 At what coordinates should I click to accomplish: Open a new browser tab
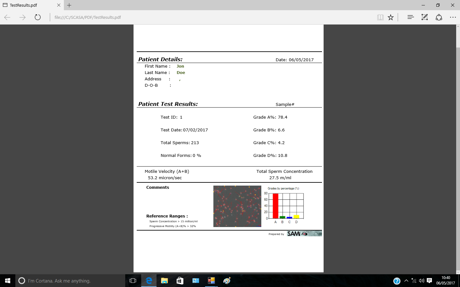point(70,5)
